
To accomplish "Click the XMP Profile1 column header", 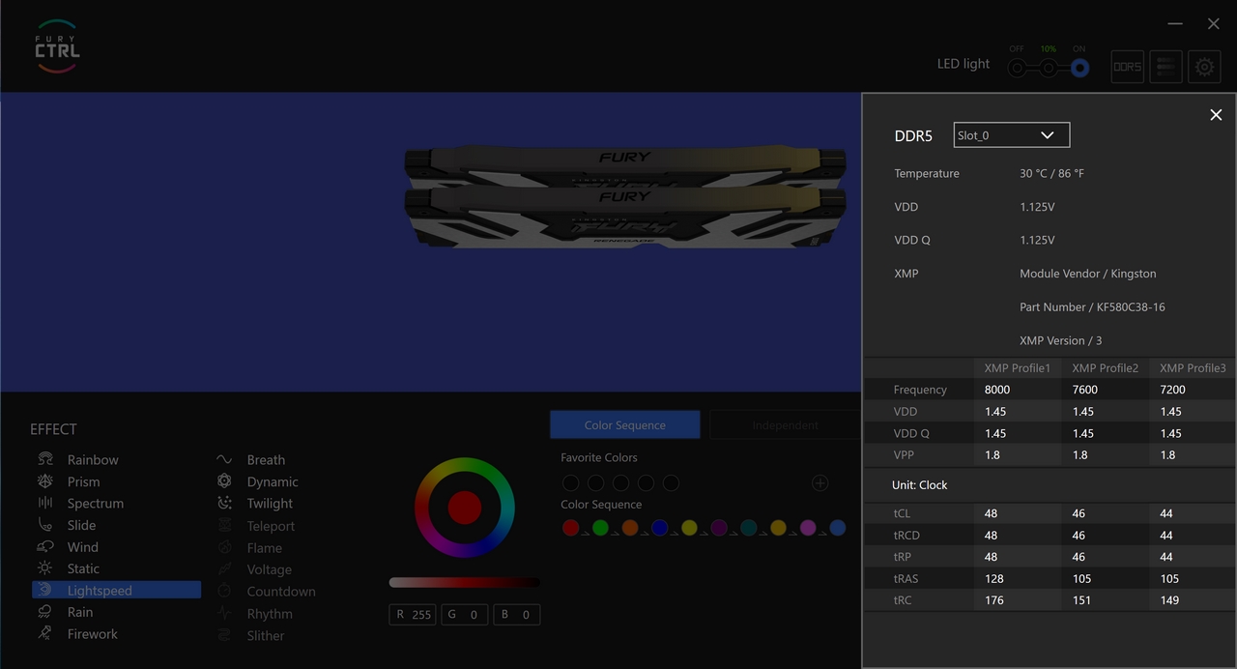I will pos(1017,367).
